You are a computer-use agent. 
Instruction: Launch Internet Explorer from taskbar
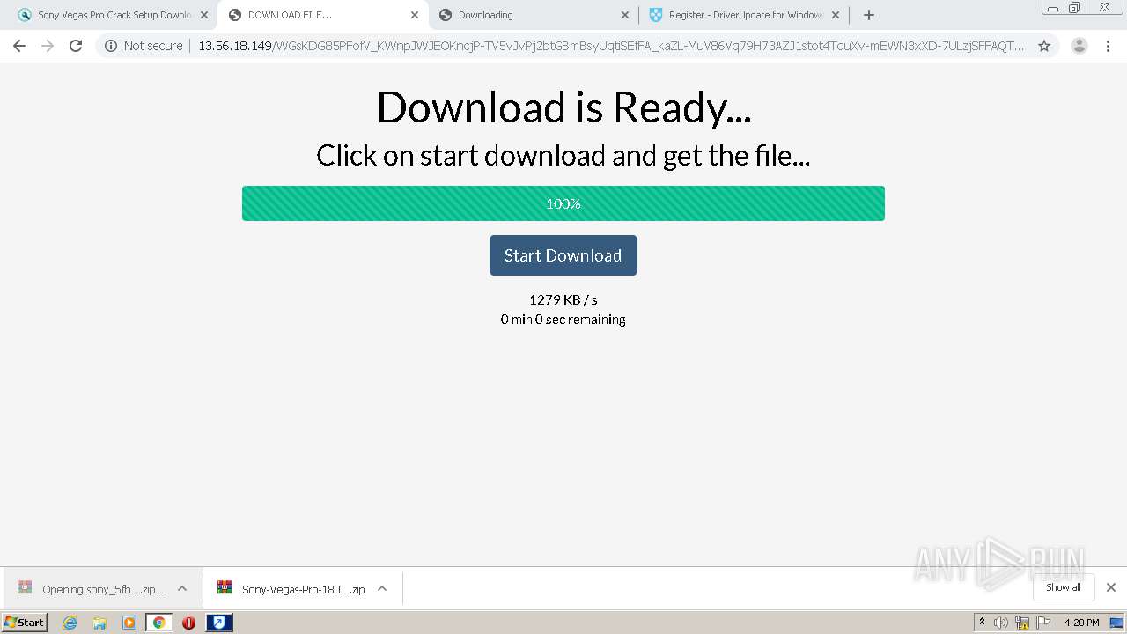[x=70, y=623]
